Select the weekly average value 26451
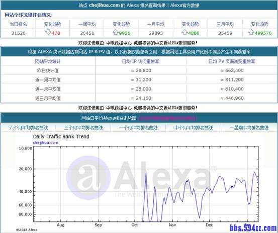The image size is (278, 233). click(x=87, y=33)
